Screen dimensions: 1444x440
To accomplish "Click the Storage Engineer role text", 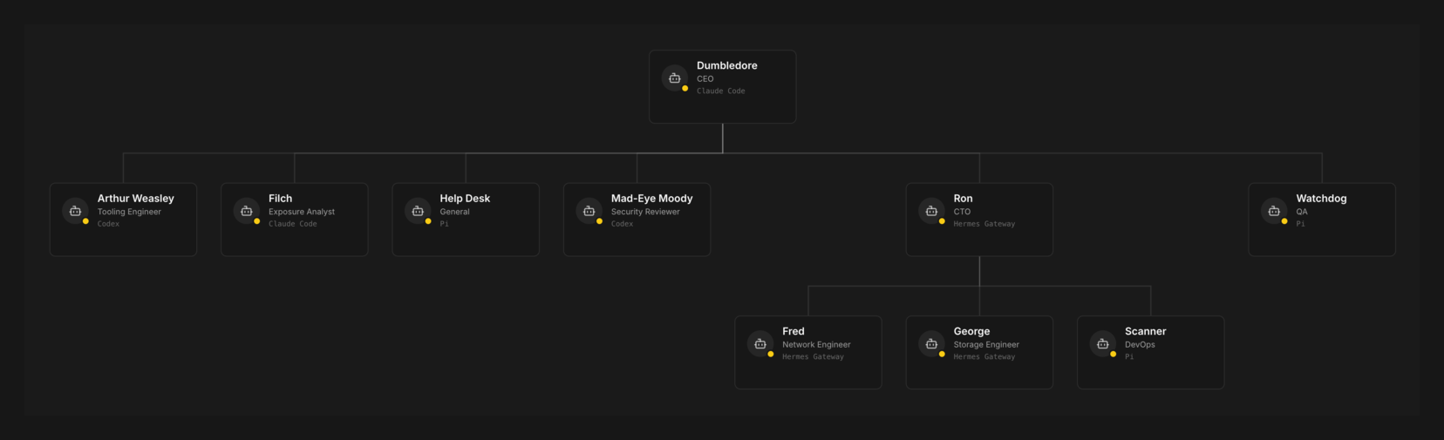I will [986, 344].
